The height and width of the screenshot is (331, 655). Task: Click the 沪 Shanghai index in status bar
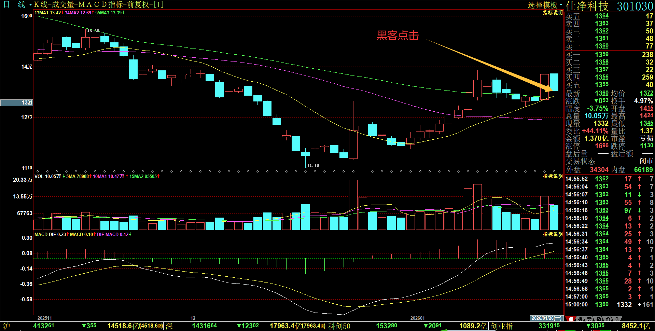[x=6, y=326]
